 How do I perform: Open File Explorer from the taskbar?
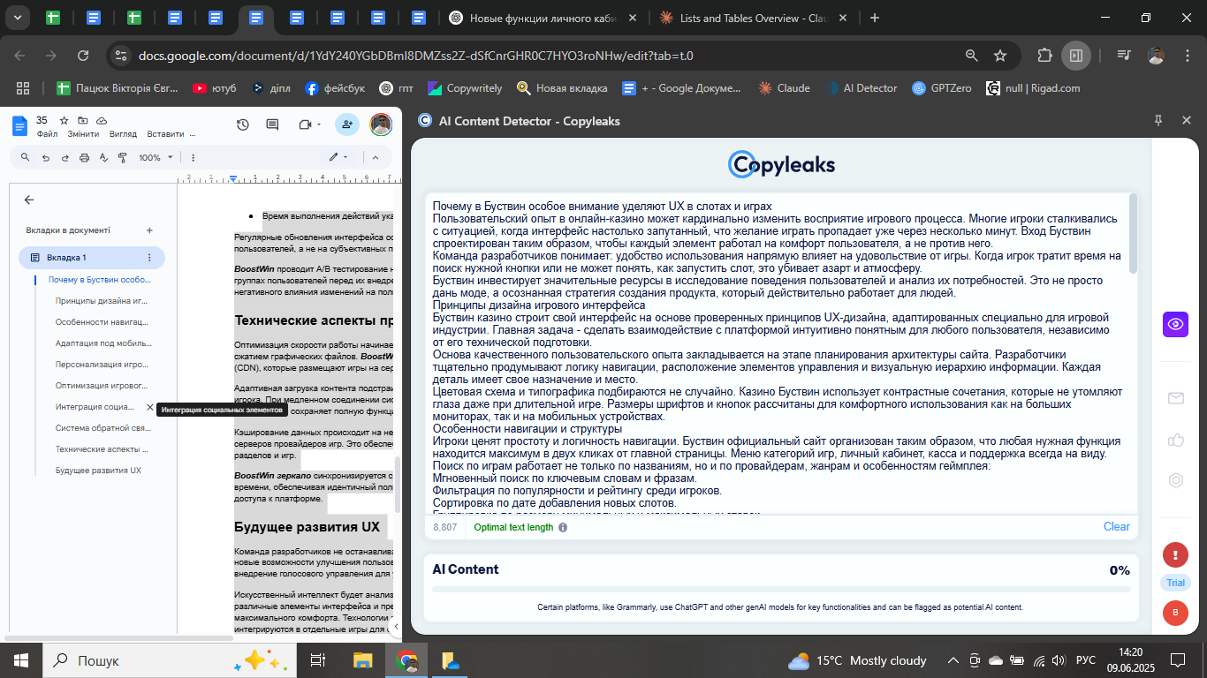pyautogui.click(x=363, y=660)
